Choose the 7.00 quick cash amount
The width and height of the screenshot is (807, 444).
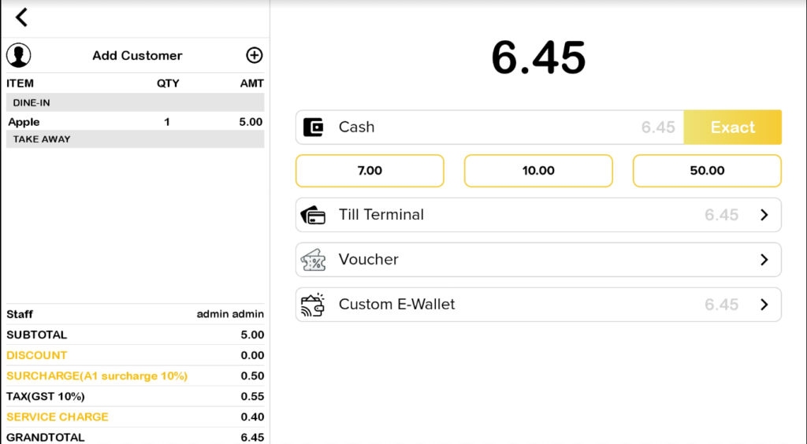pyautogui.click(x=370, y=171)
